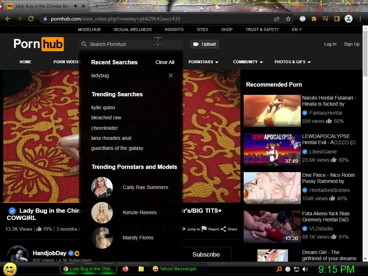Click the Share icon below the video
Viewport: 368px width, 276px height.
coord(224,229)
